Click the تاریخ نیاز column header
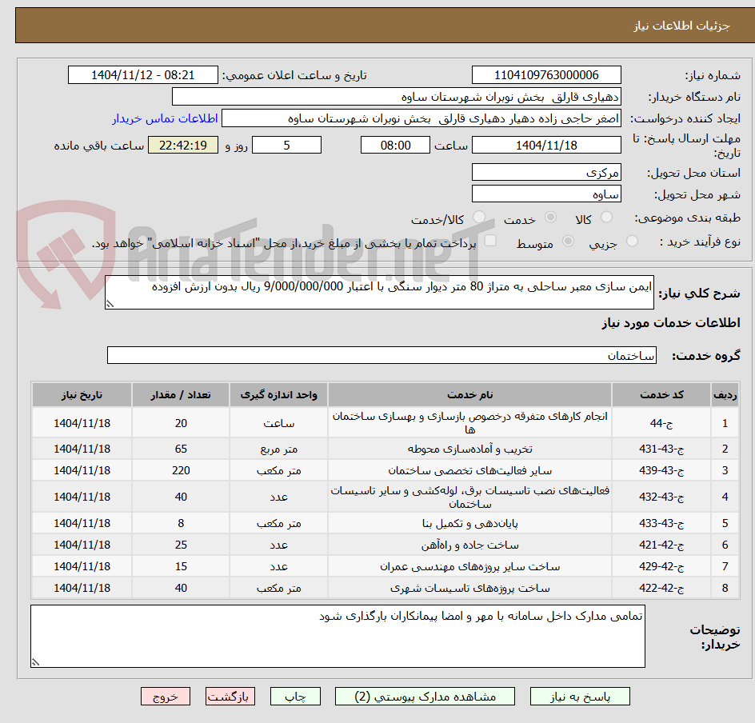Image resolution: width=755 pixels, height=723 pixels. point(82,395)
